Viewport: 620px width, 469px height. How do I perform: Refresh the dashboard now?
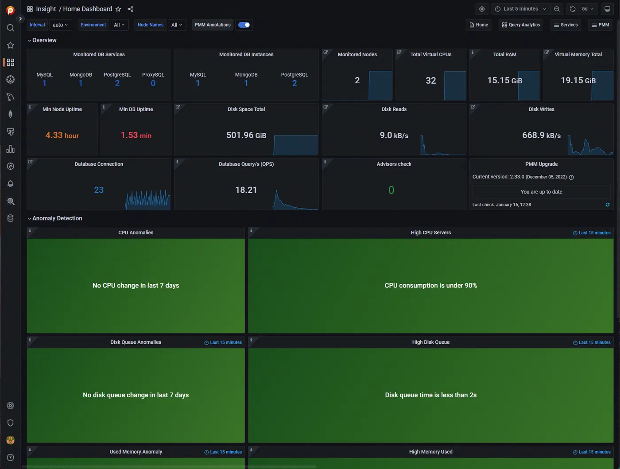pyautogui.click(x=573, y=9)
